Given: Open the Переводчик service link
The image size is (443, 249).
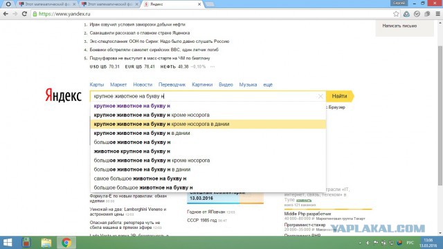Looking at the screenshot, I should coord(172,84).
